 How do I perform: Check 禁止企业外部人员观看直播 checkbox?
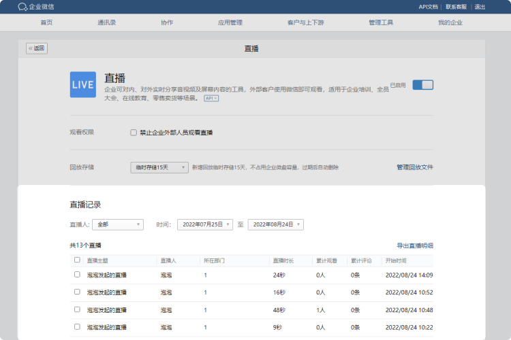point(134,133)
